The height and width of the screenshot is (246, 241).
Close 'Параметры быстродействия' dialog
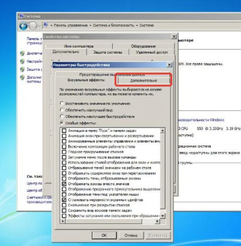point(169,65)
